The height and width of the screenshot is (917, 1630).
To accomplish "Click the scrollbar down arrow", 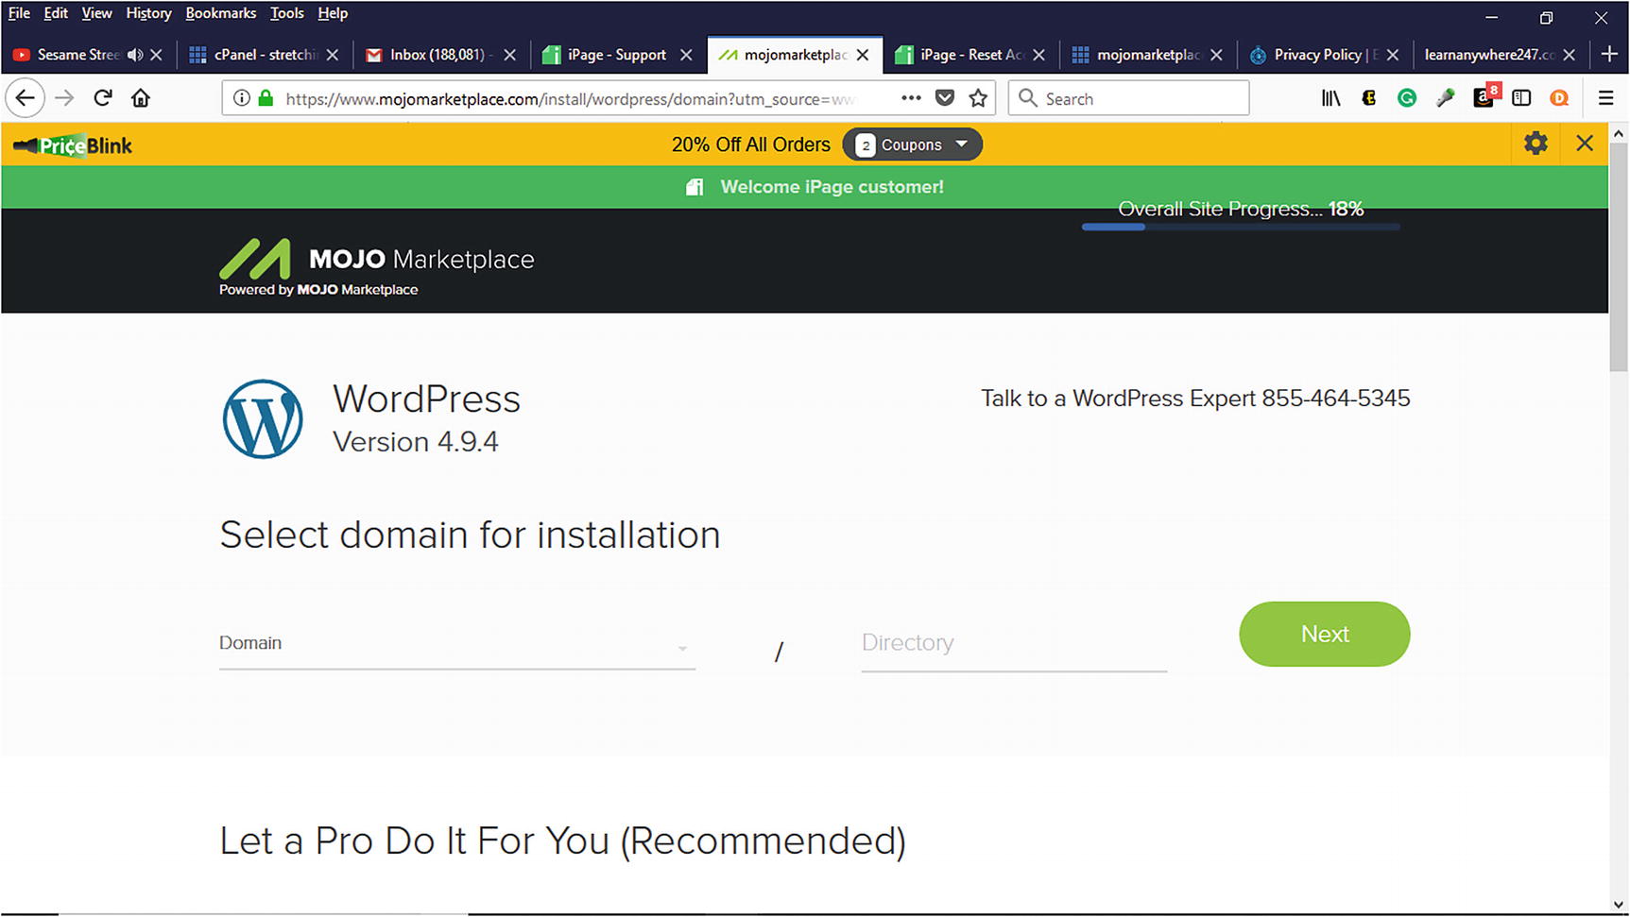I will click(1619, 905).
